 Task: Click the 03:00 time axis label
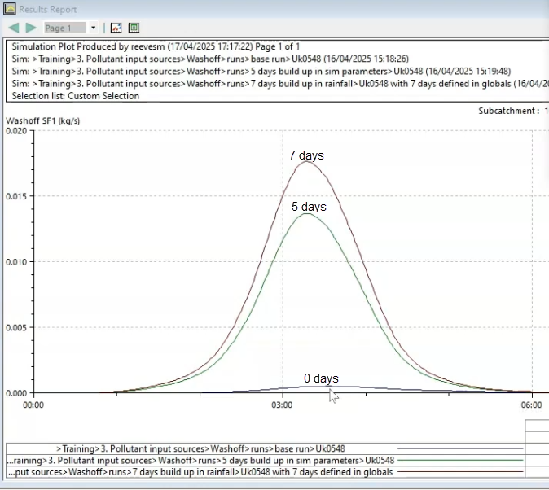[x=282, y=405]
